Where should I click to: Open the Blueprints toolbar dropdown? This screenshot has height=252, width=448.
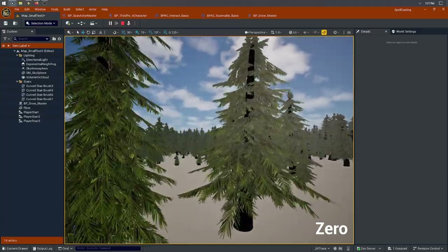pos(81,23)
